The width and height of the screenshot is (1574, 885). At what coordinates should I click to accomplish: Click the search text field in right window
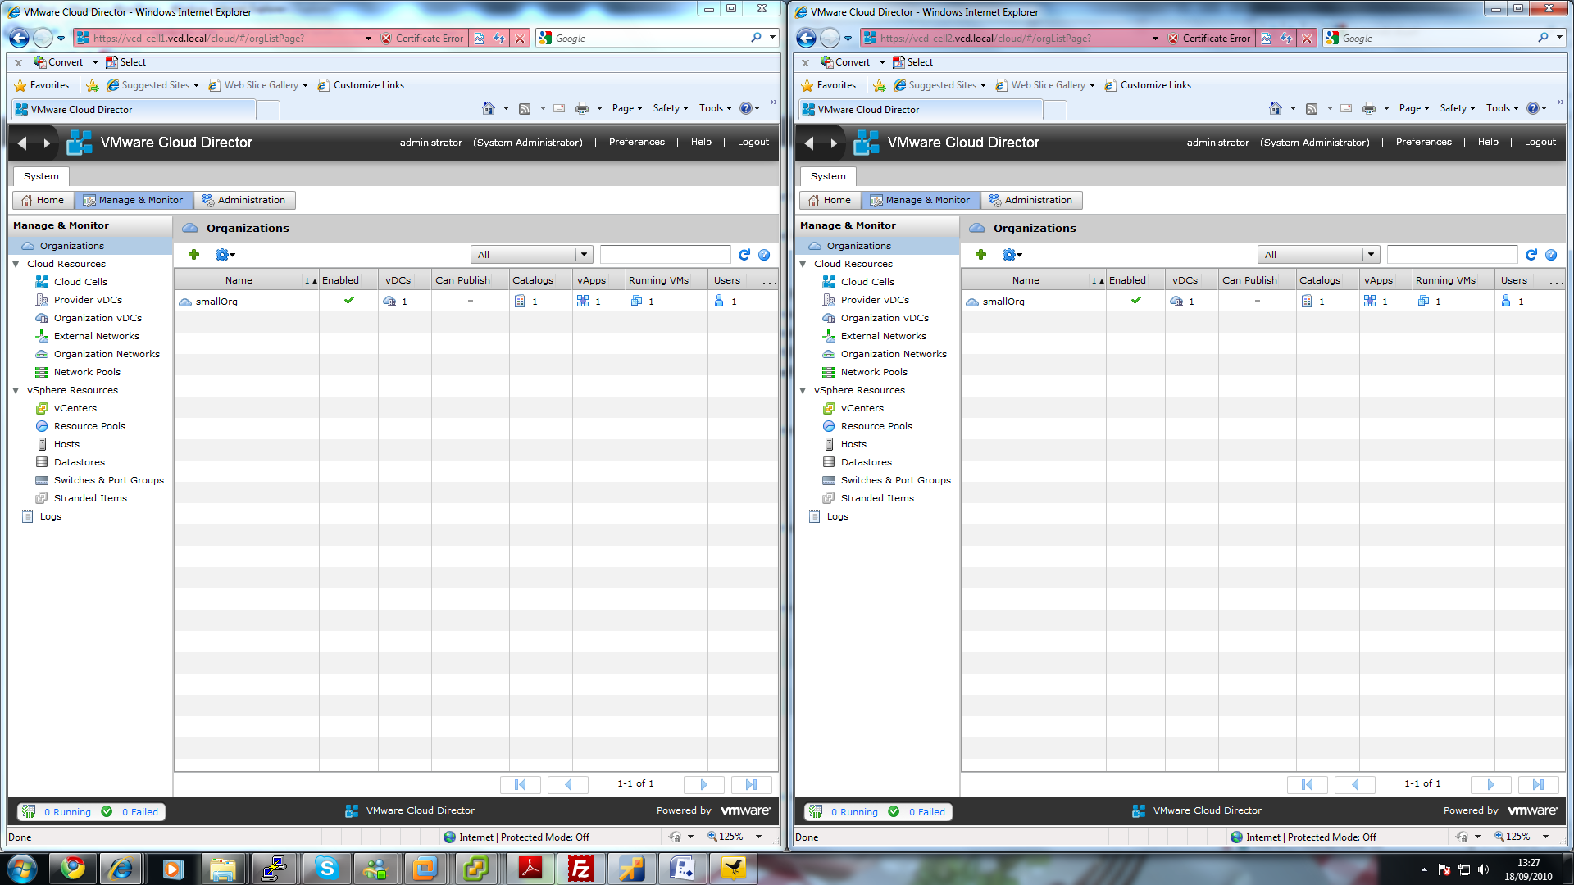pos(1451,255)
